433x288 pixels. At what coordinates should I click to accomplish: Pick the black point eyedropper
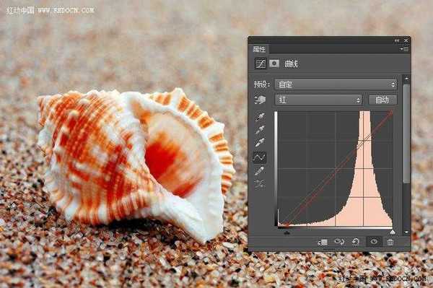pos(260,117)
